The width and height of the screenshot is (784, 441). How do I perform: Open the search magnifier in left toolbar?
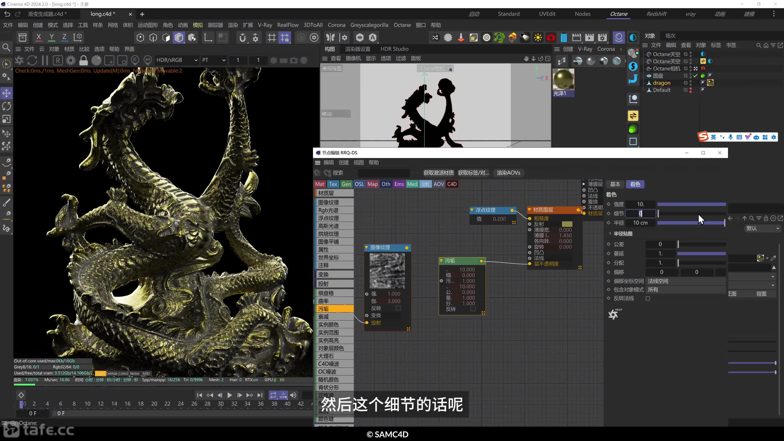[x=6, y=47]
